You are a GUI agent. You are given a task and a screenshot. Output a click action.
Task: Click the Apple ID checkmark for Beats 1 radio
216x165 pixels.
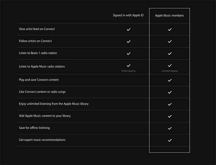(129, 53)
